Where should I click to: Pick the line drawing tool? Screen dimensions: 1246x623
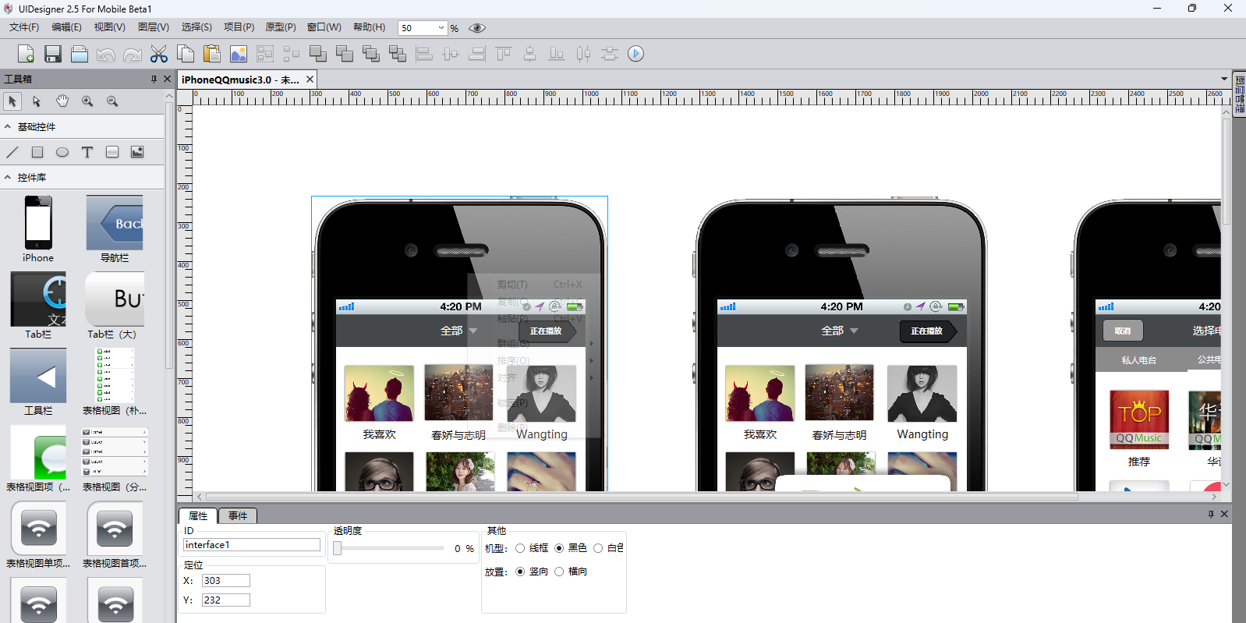[12, 152]
